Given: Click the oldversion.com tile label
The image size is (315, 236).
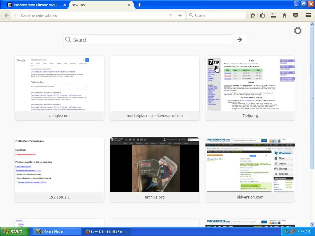Looking at the screenshot, I should (250, 197).
